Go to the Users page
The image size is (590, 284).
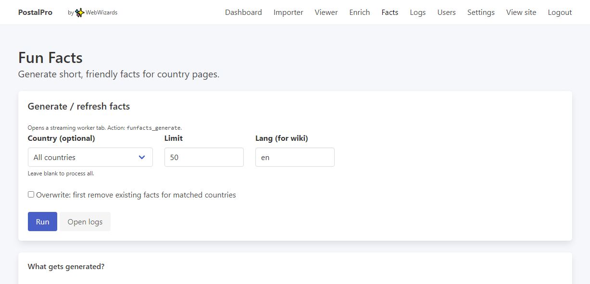(446, 12)
